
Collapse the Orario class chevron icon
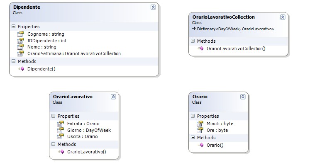[x=243, y=97]
